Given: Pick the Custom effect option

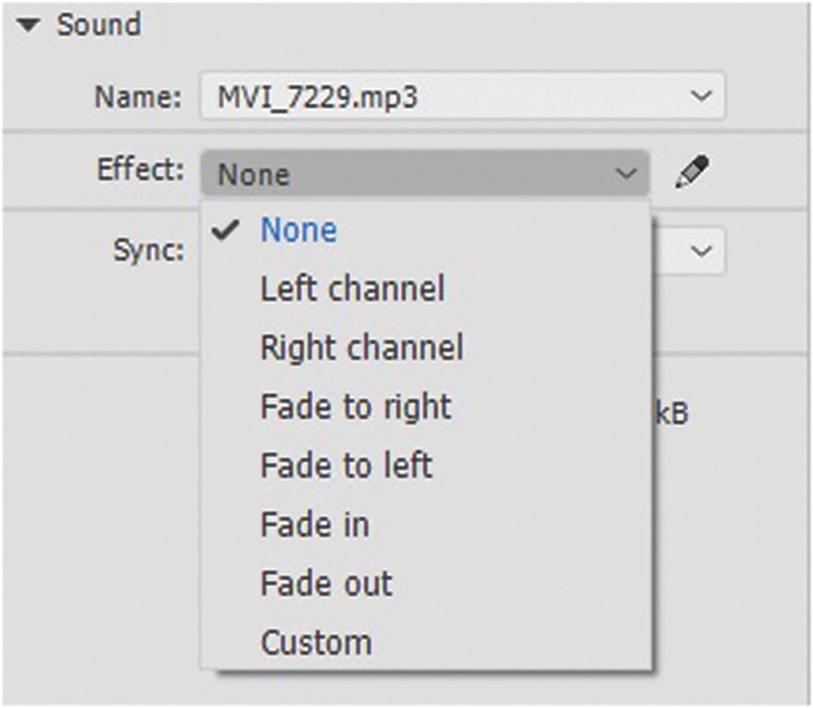Looking at the screenshot, I should pos(316,643).
